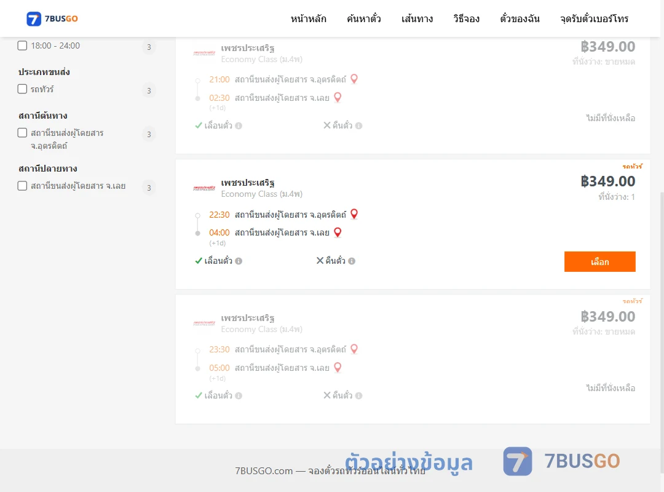The width and height of the screenshot is (664, 492).
Task: Check the 18:00 - 24:00 time filter
Action: point(23,46)
